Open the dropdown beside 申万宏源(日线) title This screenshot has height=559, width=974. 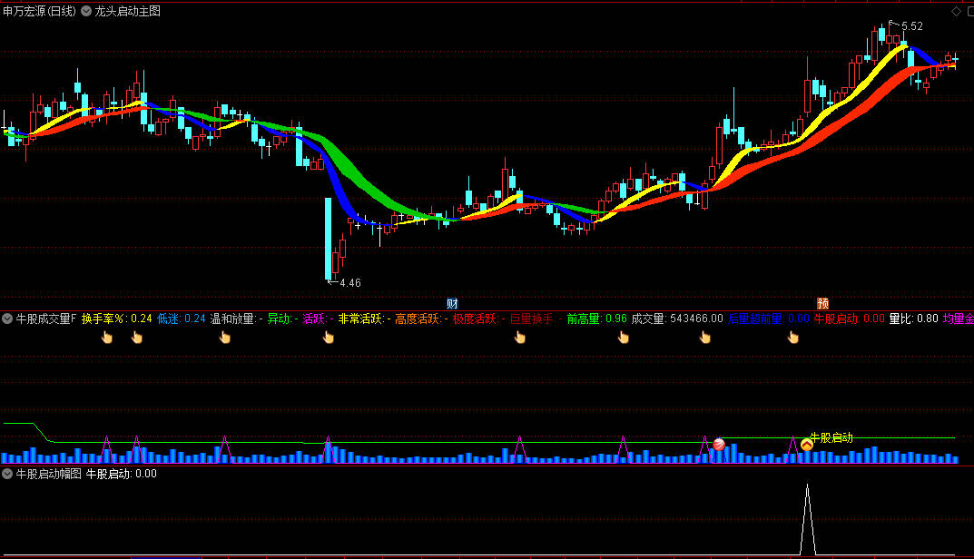click(x=86, y=11)
